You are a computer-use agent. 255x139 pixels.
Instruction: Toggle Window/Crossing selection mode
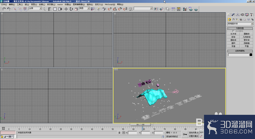(60, 9)
